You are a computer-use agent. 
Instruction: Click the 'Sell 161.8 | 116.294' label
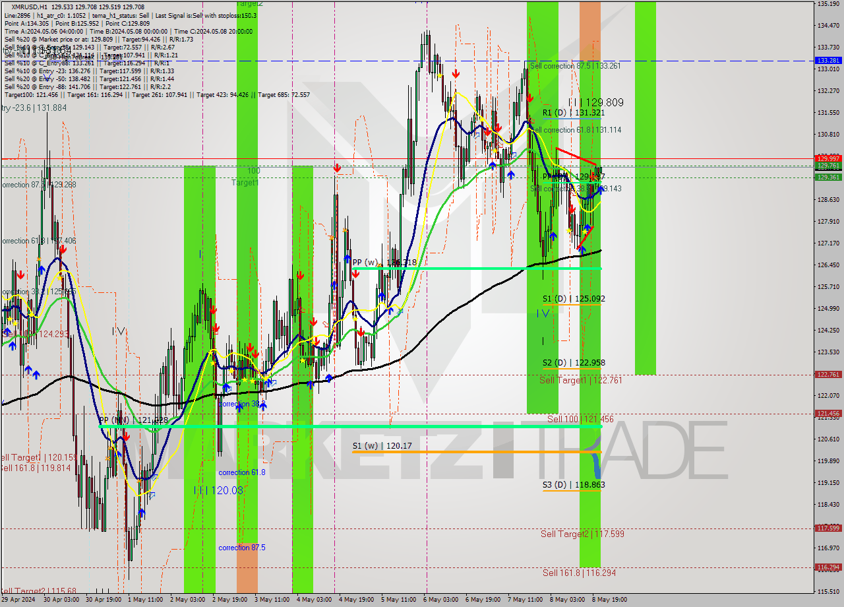pos(579,573)
